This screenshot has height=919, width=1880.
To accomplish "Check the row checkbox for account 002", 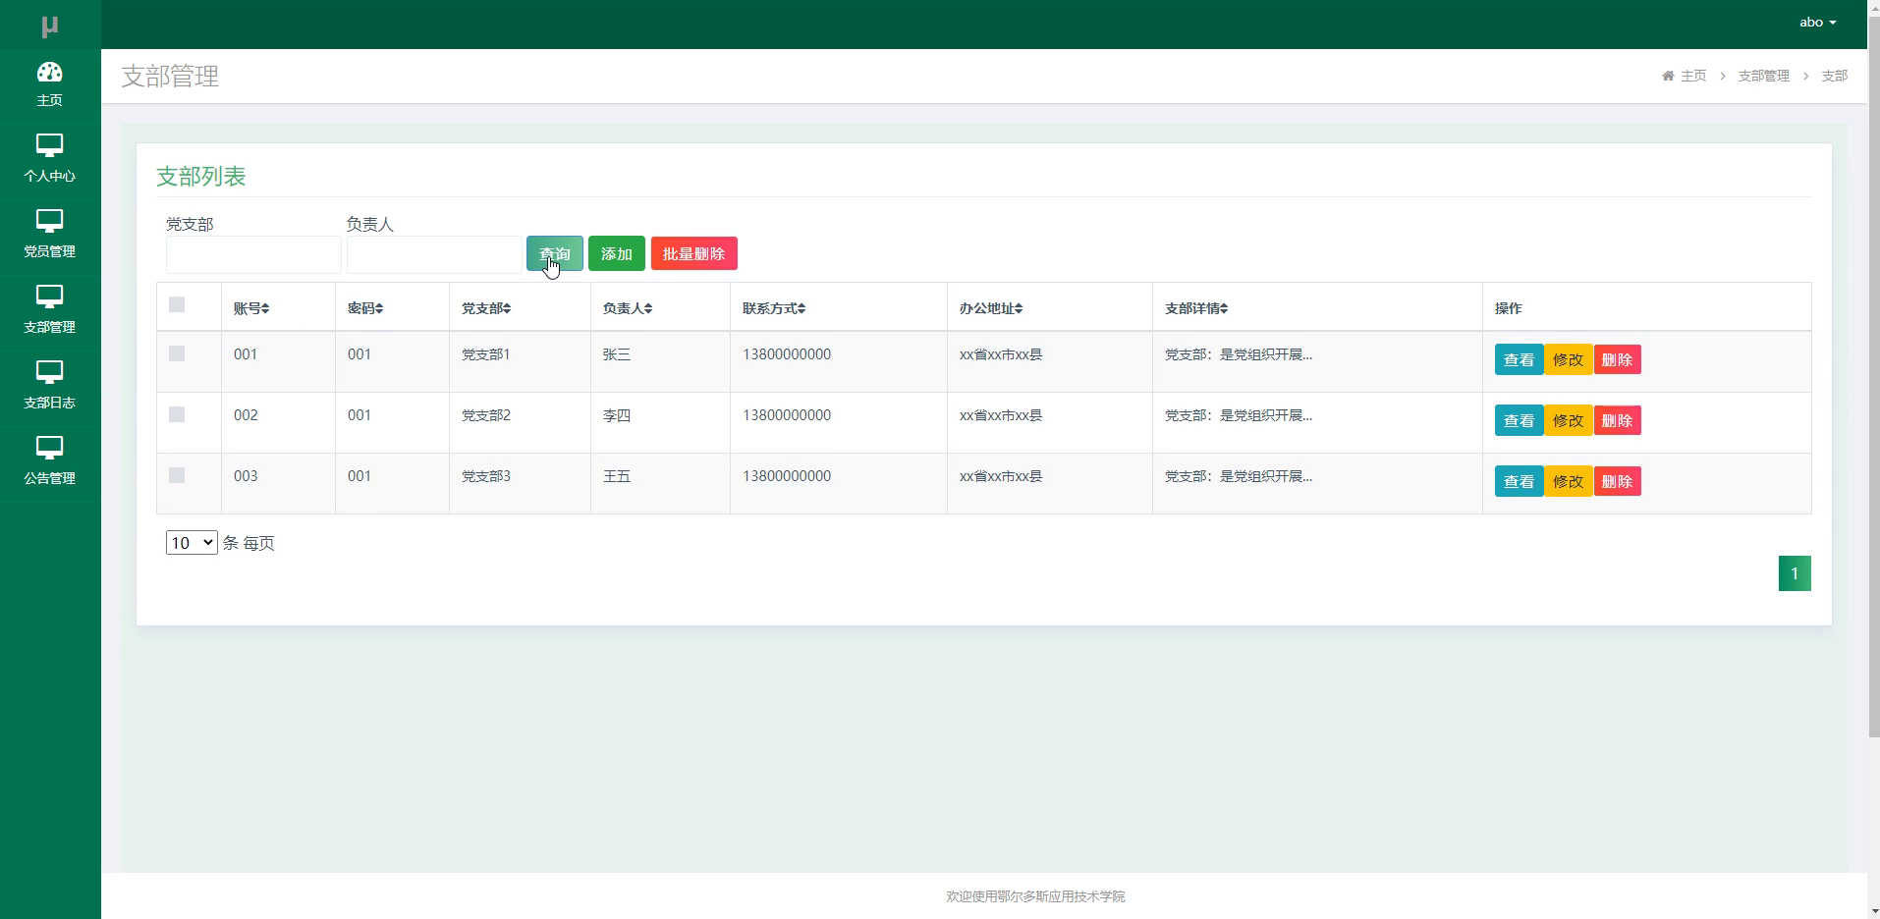I will 177,414.
